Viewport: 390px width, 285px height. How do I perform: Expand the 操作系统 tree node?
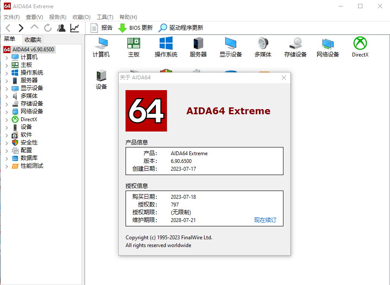click(x=7, y=73)
